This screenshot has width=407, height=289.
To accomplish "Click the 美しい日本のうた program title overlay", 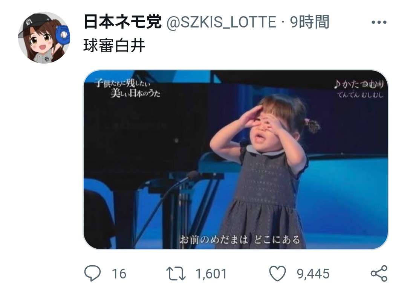I will (x=135, y=93).
